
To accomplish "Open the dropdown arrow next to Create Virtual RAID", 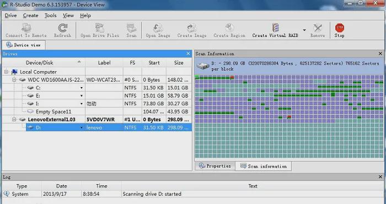I will (x=304, y=30).
